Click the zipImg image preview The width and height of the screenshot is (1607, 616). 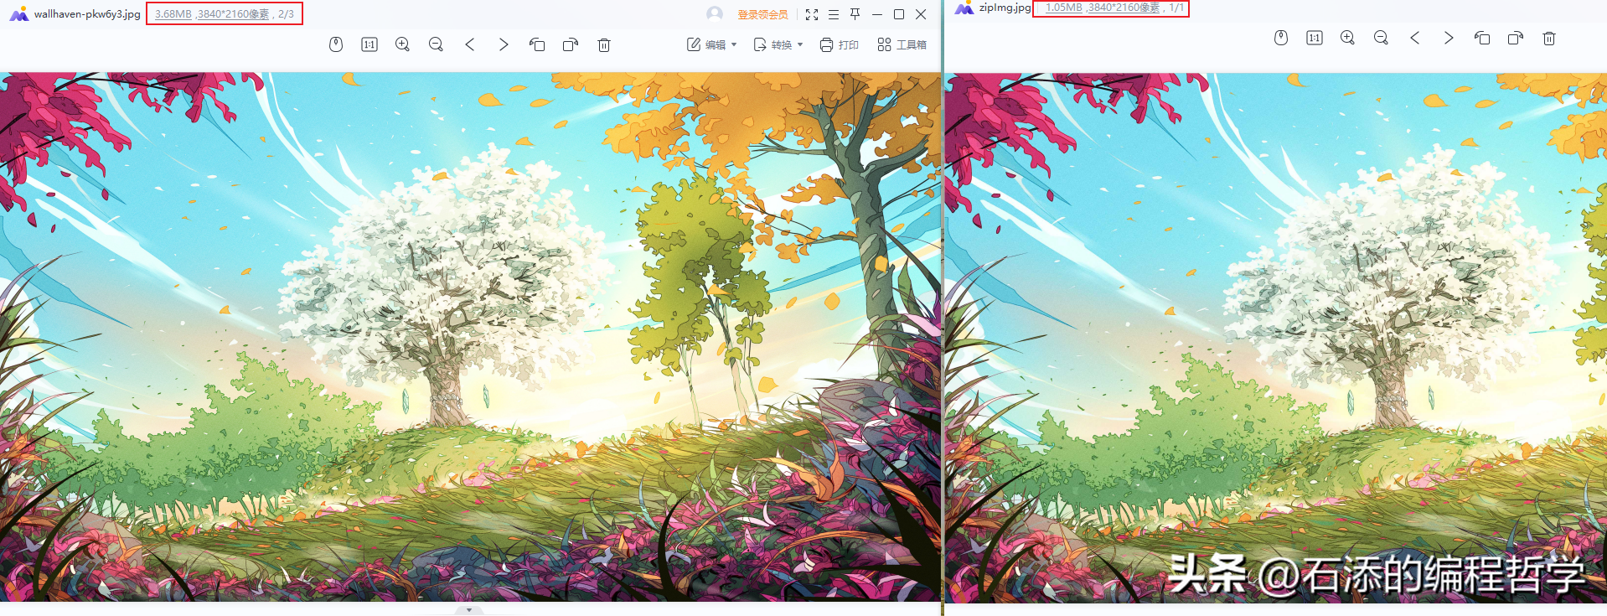coord(1276,338)
